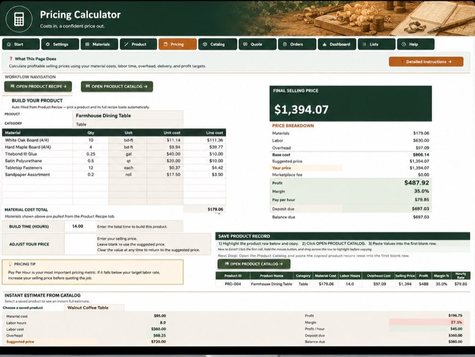Viewport: 475px width, 357px height.
Task: Click the $179.06 material cost total
Action: [205, 209]
